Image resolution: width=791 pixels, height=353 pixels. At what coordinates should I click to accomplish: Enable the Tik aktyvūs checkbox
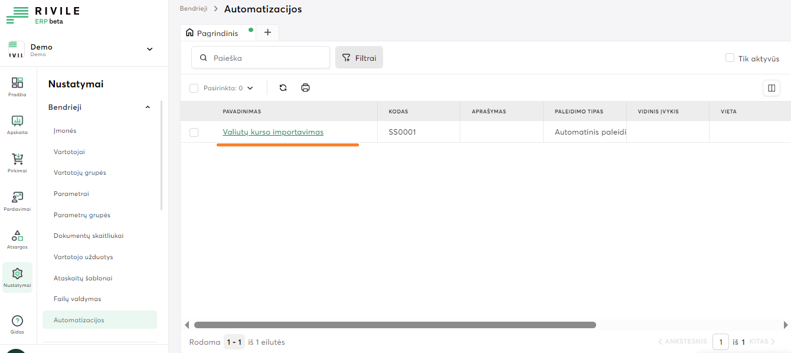(x=730, y=58)
